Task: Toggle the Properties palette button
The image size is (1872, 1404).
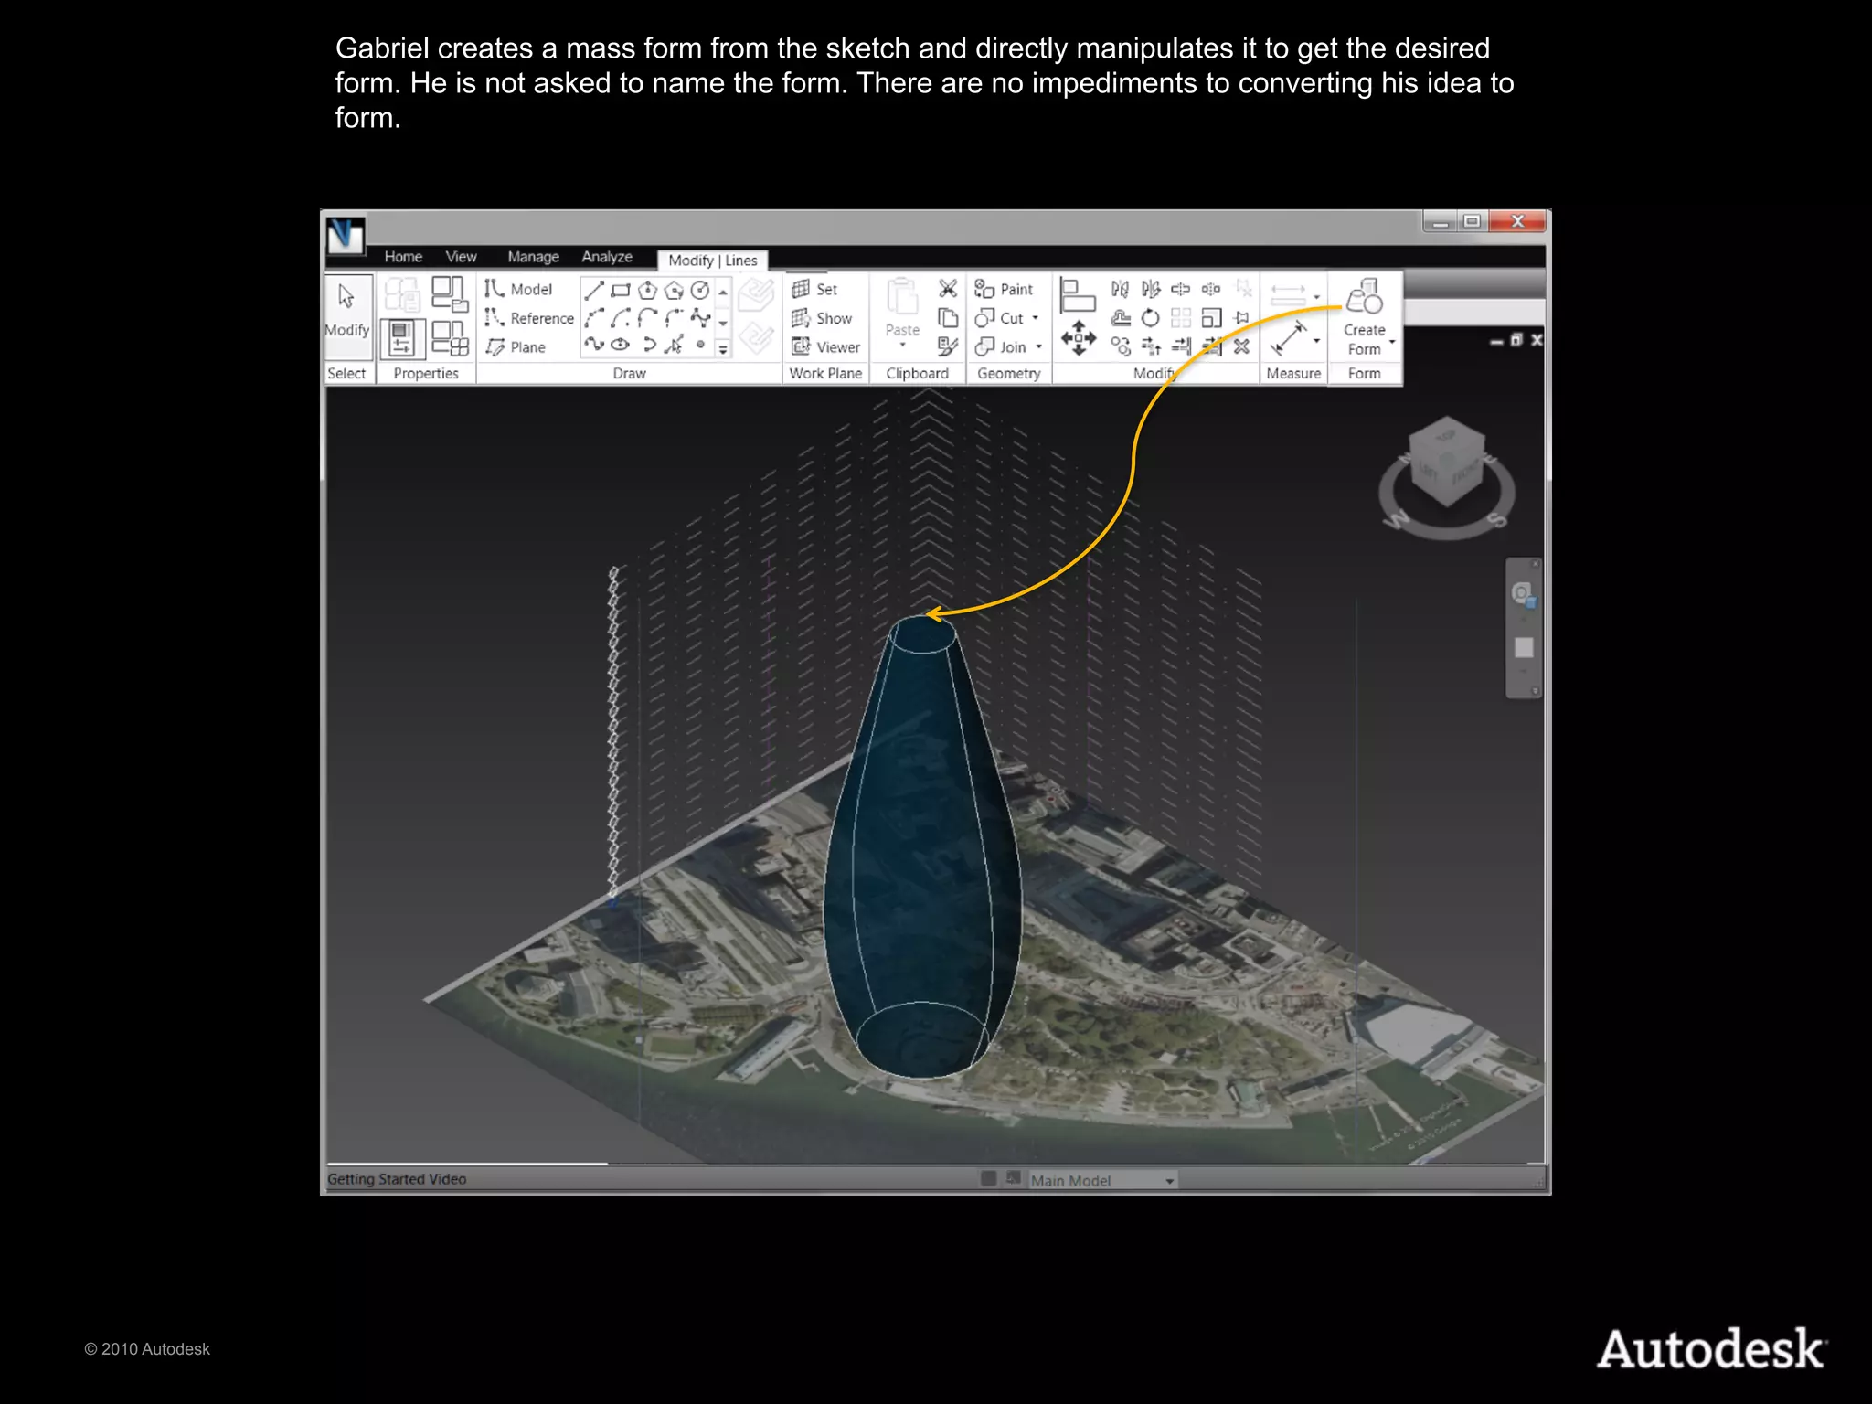Action: 402,338
